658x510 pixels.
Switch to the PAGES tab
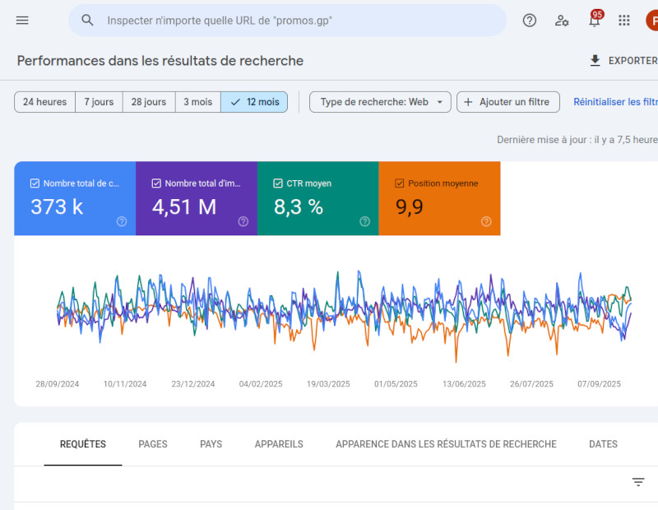tap(153, 444)
